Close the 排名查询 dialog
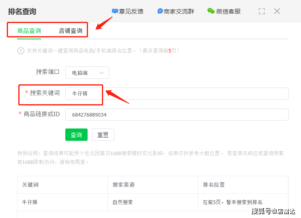301x218 pixels. click(x=277, y=11)
